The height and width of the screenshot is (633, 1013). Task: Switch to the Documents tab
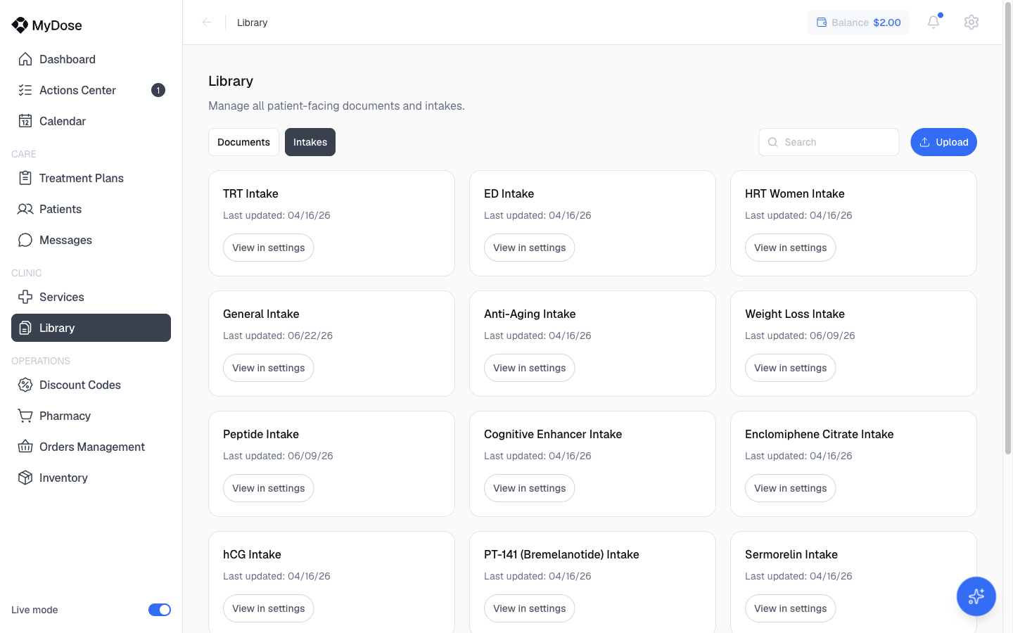pos(243,142)
